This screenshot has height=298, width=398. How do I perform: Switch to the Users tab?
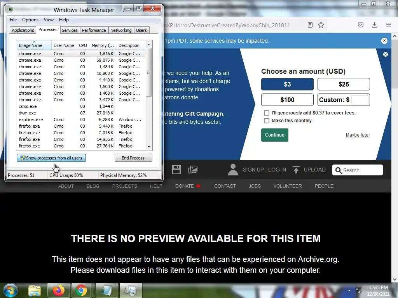[141, 30]
